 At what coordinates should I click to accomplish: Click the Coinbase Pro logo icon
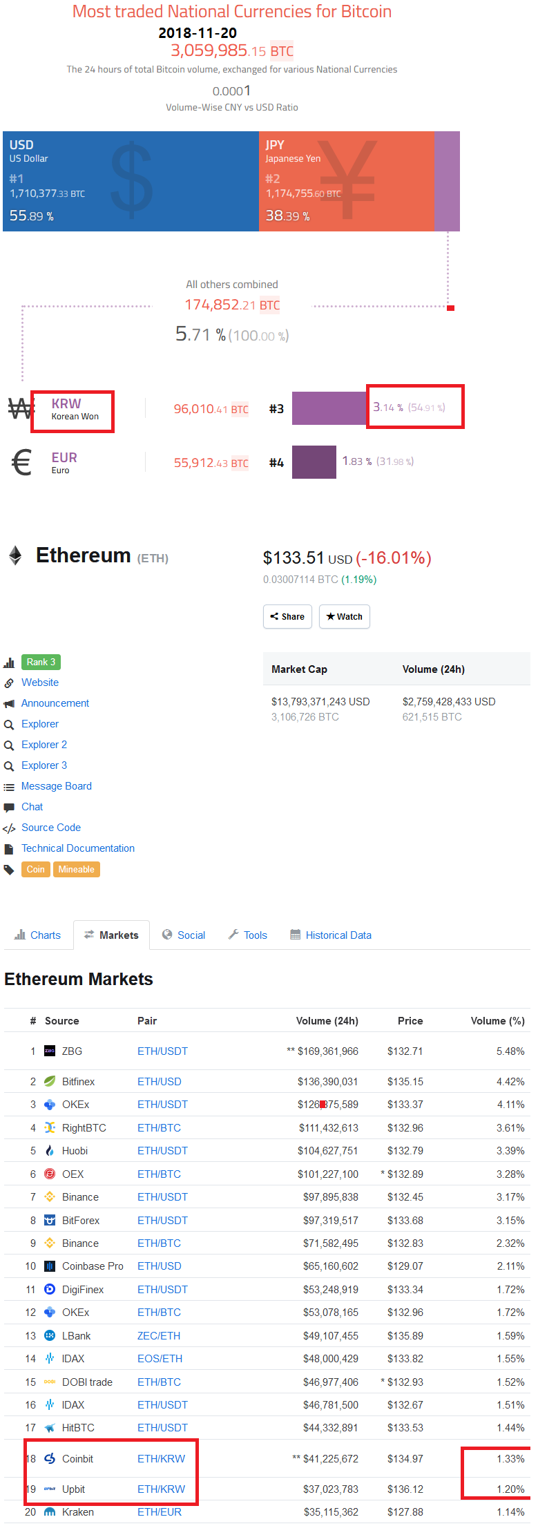click(x=50, y=1266)
